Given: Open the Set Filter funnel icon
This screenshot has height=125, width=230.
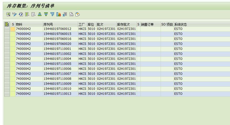Looking at the screenshot, I should pyautogui.click(x=52, y=14).
